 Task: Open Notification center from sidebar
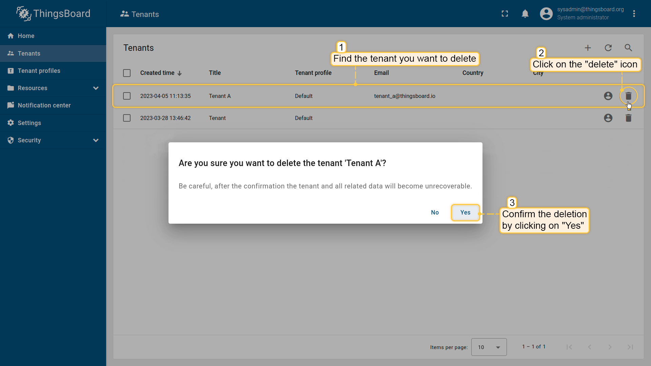[x=44, y=105]
